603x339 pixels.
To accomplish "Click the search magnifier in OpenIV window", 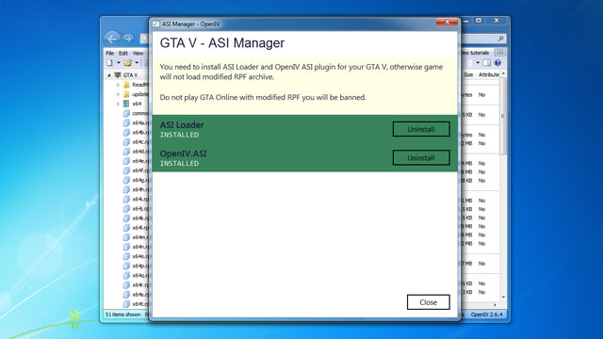I will [x=500, y=39].
